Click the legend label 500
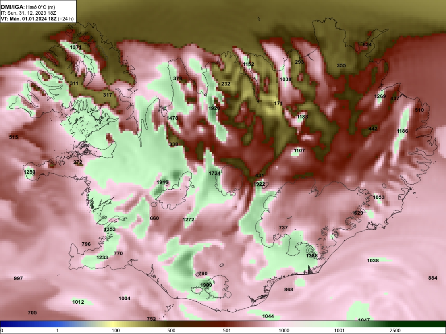Viewport: 446px width, 334px height. [x=171, y=330]
